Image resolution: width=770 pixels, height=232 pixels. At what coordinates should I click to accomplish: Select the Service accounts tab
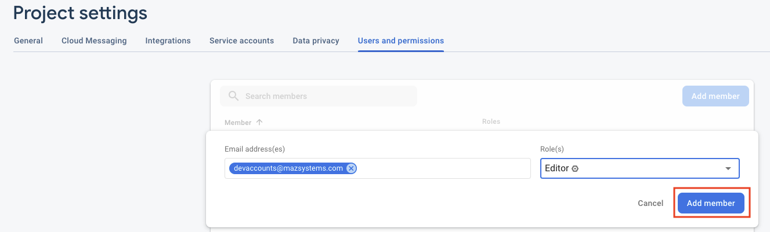241,41
